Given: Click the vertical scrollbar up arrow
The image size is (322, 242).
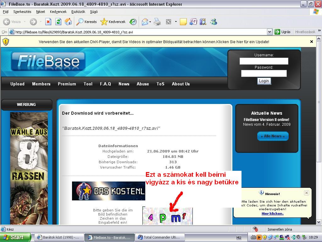Looking at the screenshot, I should click(319, 38).
